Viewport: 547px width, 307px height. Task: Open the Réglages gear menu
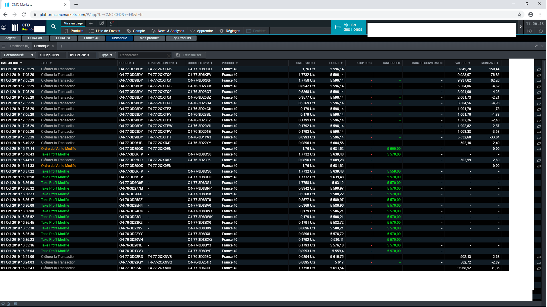coord(230,31)
